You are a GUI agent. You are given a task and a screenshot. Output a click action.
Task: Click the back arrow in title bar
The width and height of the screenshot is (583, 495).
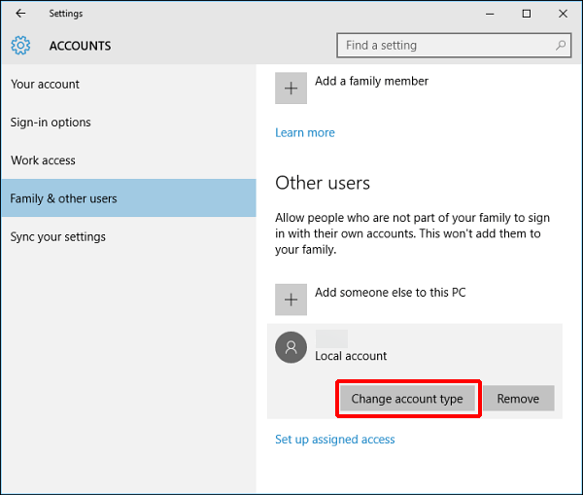[20, 14]
